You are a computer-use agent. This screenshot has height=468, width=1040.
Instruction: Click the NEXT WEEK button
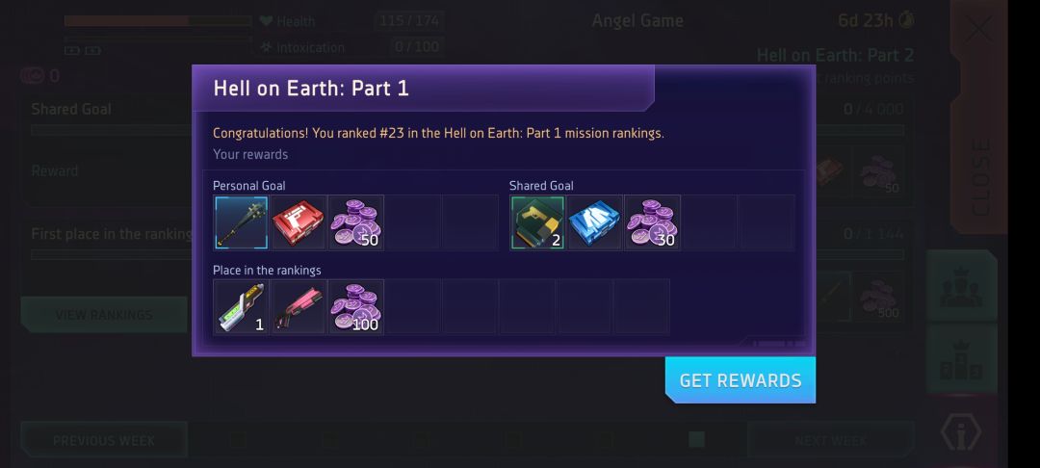click(830, 440)
